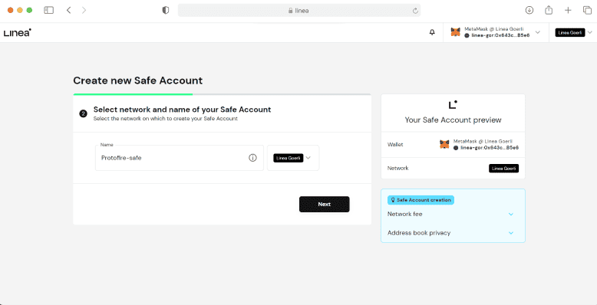Viewport: 597px width, 305px height.
Task: Click the Linea logo in the preview card
Action: (x=453, y=104)
